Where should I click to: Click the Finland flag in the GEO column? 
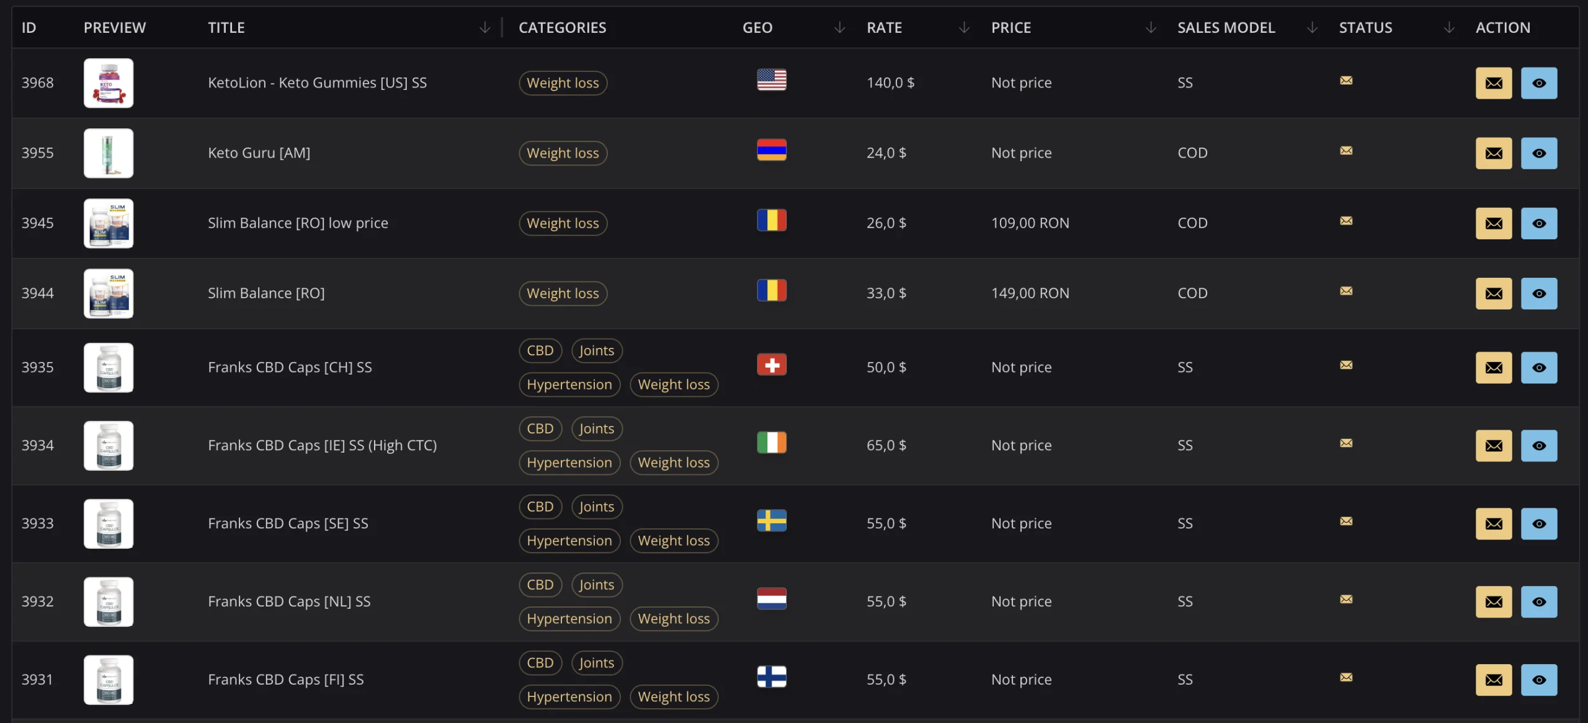coord(771,676)
